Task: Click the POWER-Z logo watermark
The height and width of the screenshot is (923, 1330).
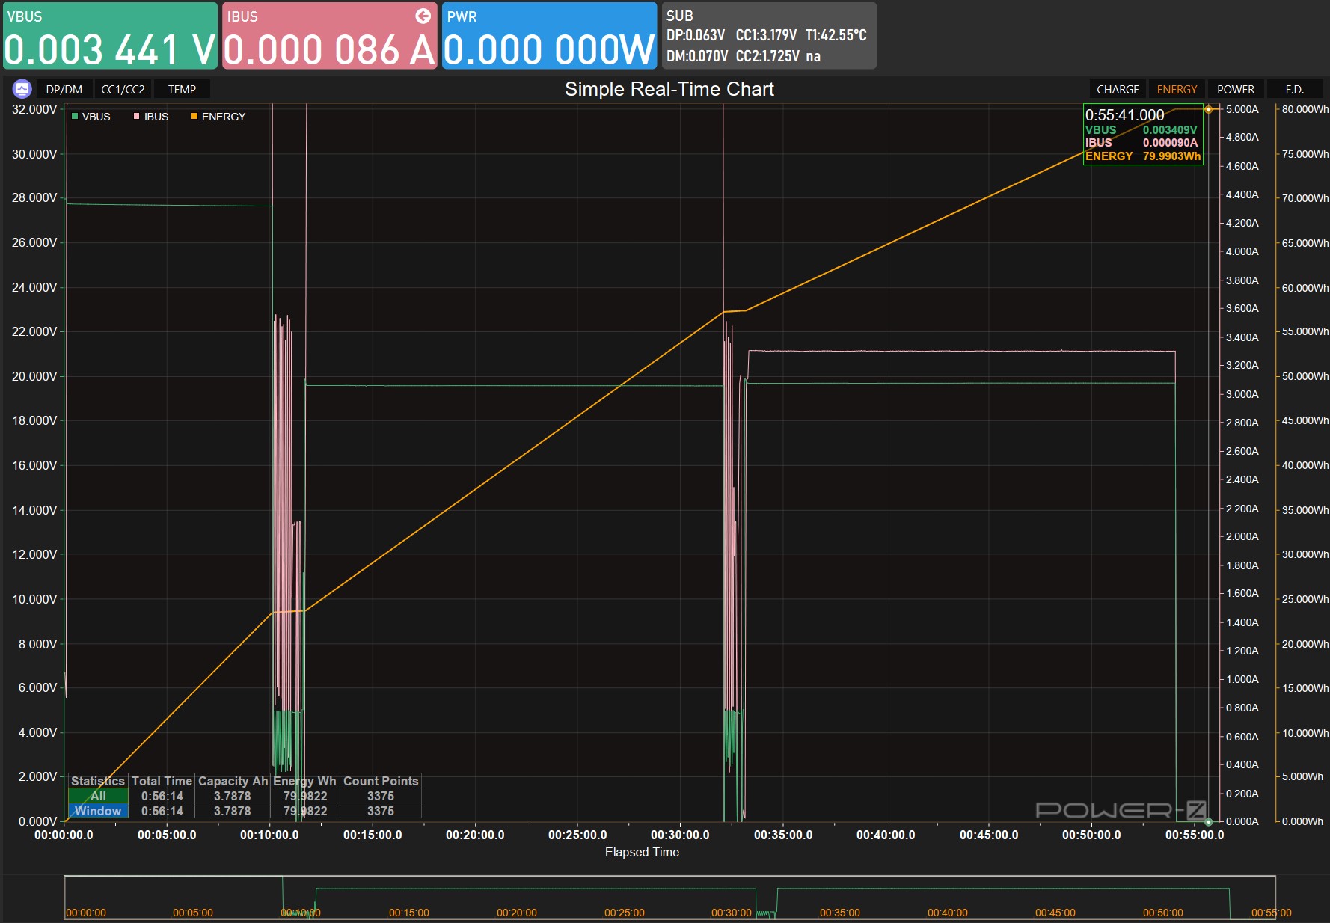Action: tap(1121, 810)
